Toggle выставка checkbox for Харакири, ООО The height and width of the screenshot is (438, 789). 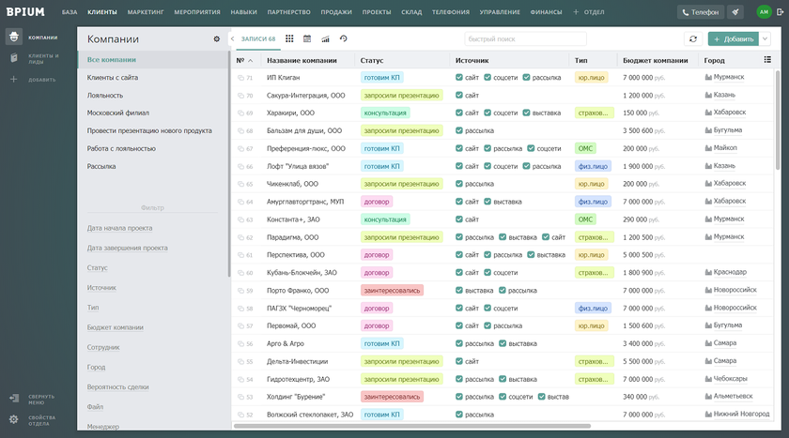point(526,113)
